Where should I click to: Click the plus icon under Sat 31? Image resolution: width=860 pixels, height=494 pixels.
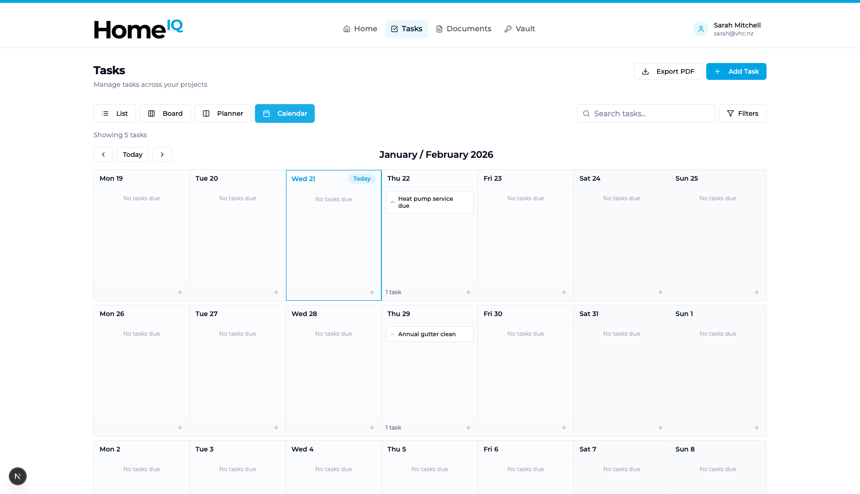[x=660, y=428]
